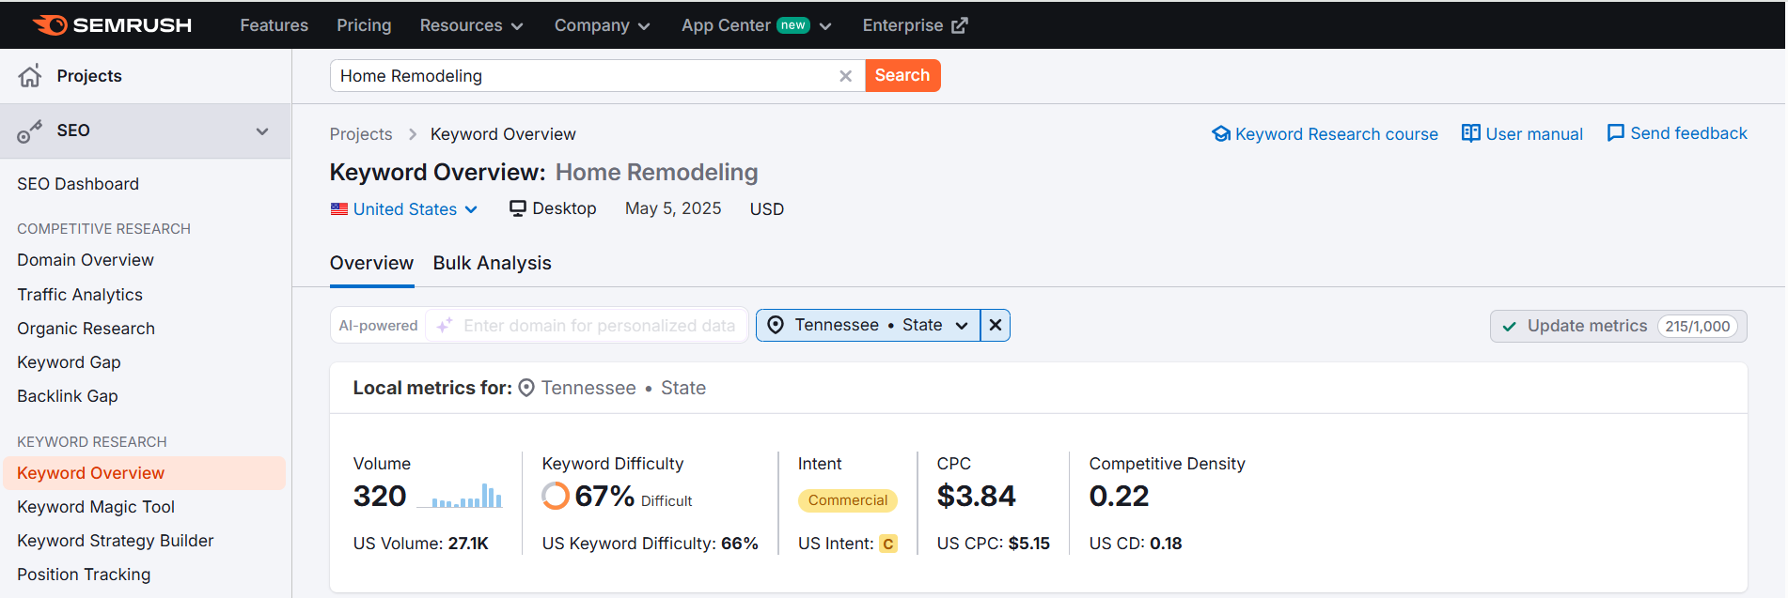The image size is (1788, 598).
Task: Click the SEO key icon in sidebar
Action: 29,131
